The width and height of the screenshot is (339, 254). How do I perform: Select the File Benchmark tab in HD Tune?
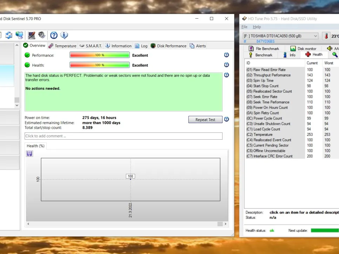pos(264,49)
